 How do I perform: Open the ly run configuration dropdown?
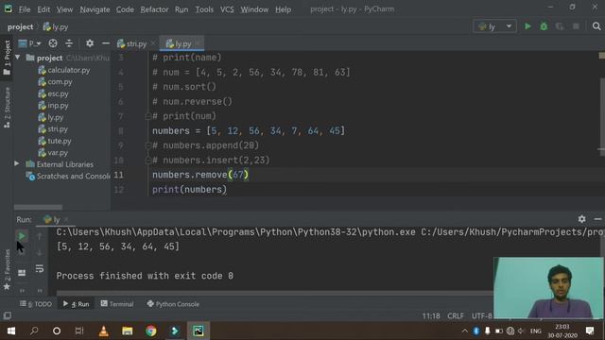[x=494, y=26]
